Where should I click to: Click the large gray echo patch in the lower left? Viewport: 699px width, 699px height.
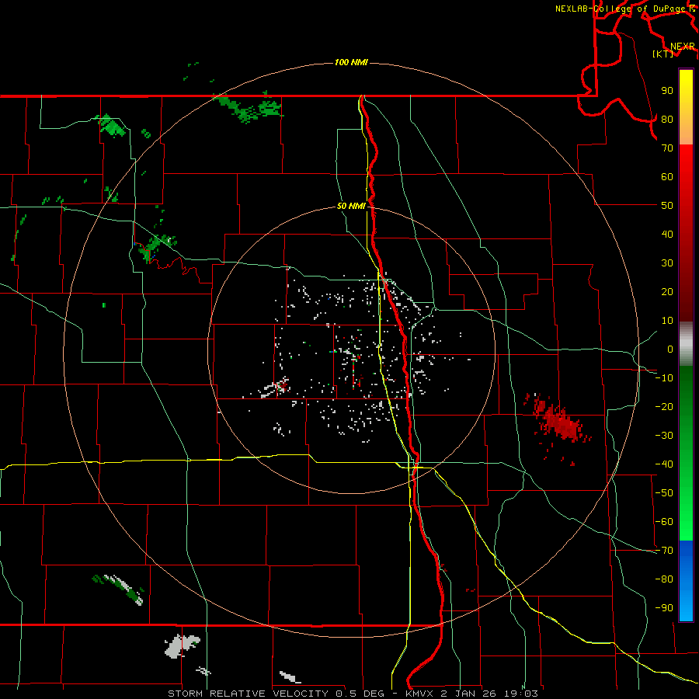(182, 645)
